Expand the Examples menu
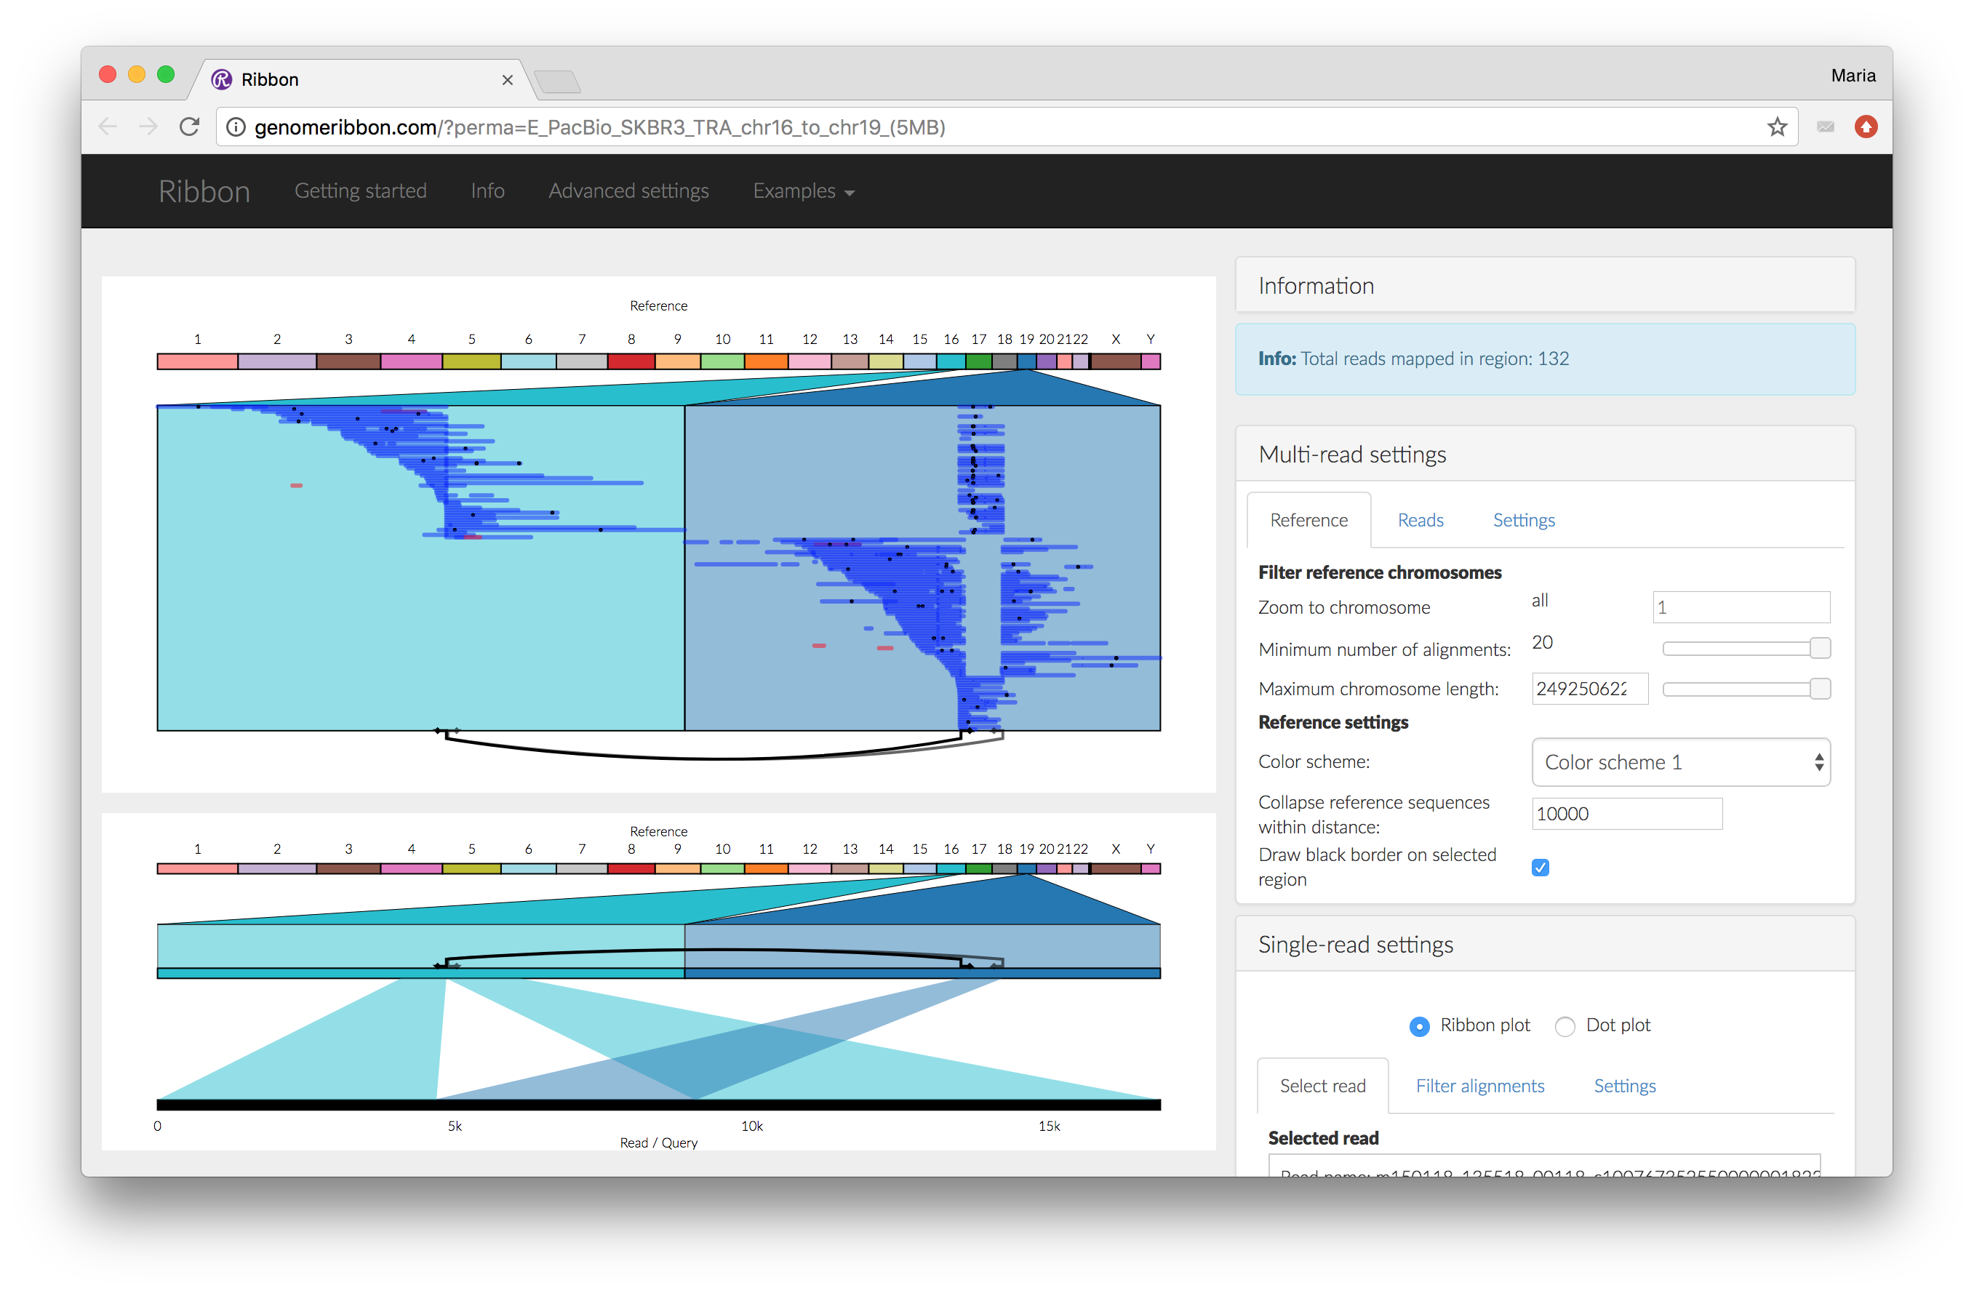This screenshot has width=1974, height=1293. tap(802, 191)
